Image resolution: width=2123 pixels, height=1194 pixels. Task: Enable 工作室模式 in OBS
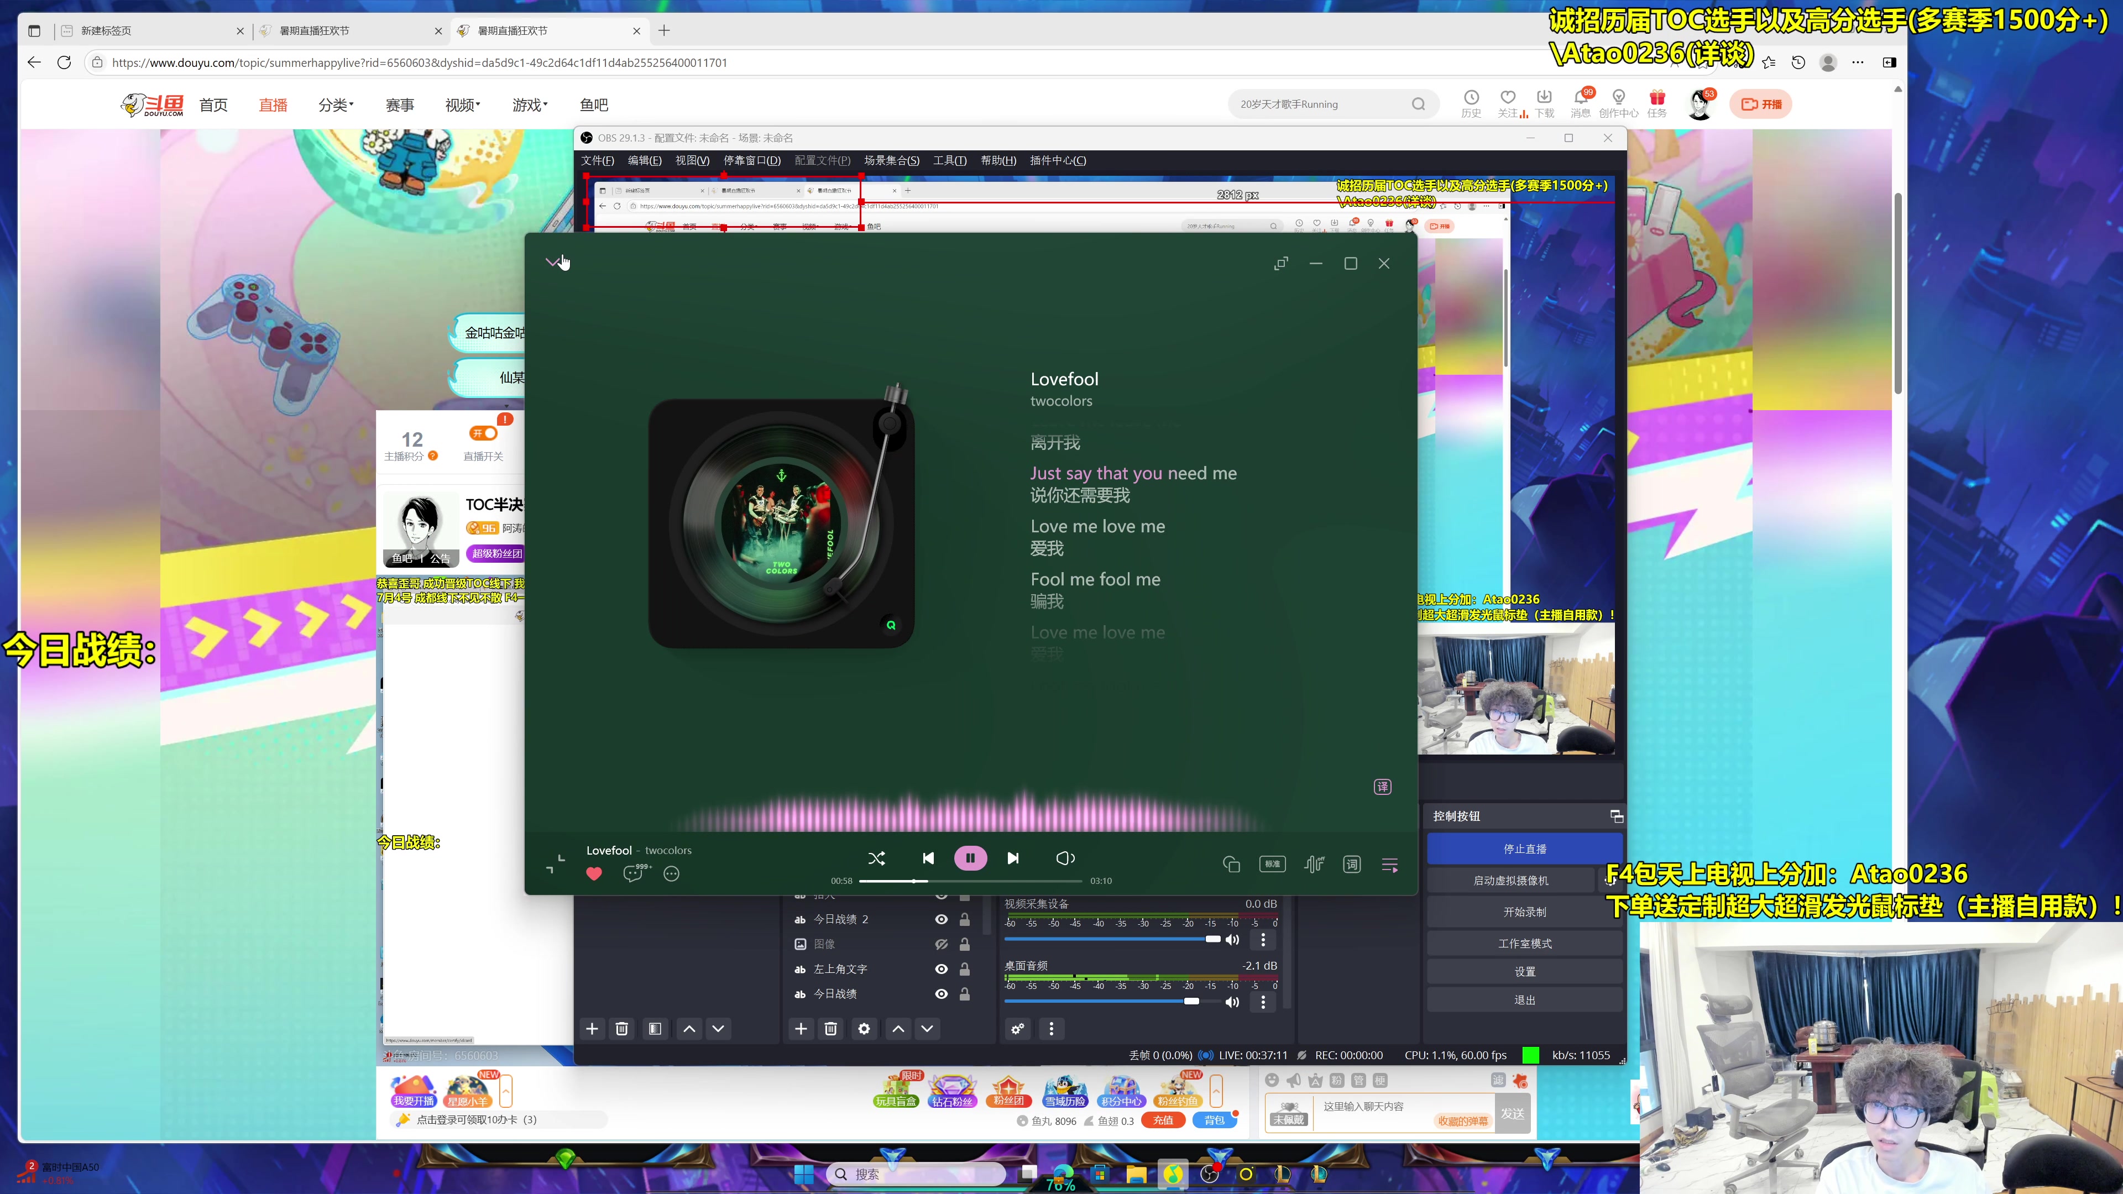pyautogui.click(x=1525, y=942)
